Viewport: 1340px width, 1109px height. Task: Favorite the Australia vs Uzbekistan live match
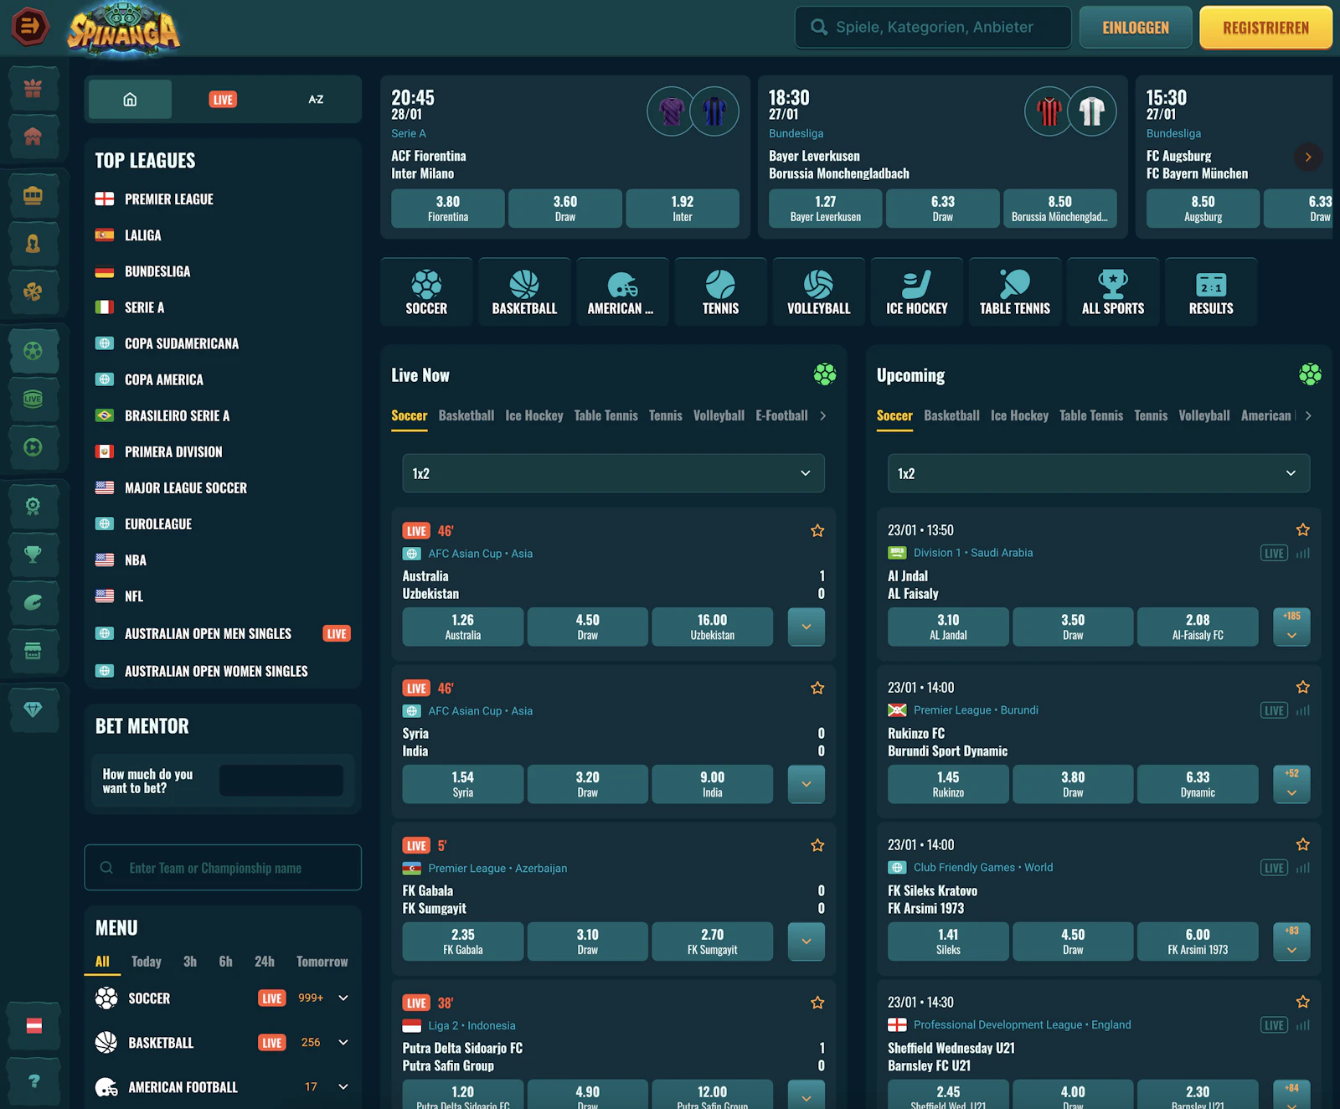pyautogui.click(x=817, y=530)
